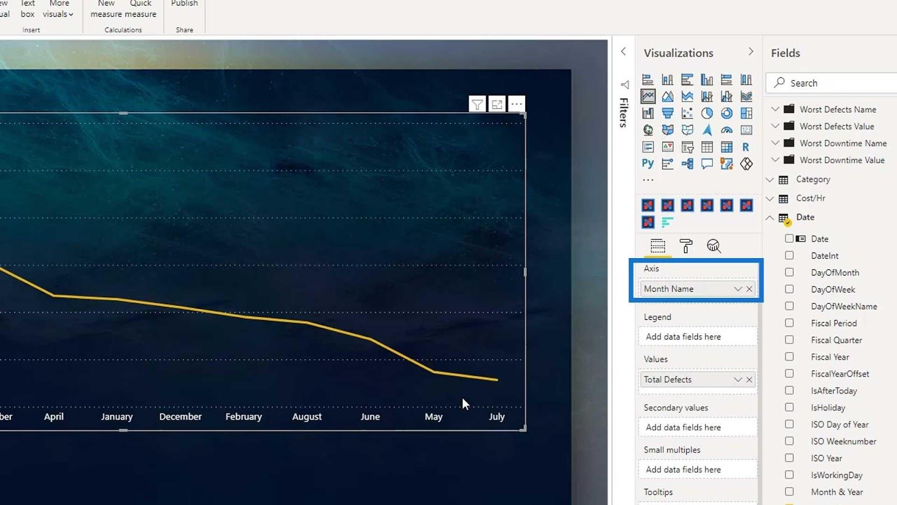Select the Ribbon chart visual
The height and width of the screenshot is (505, 897).
pyautogui.click(x=746, y=97)
